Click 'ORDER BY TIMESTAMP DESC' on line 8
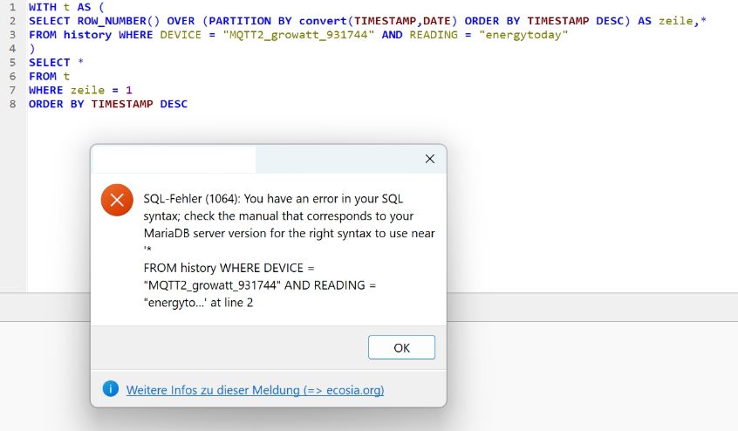Viewport: 738px width, 431px height. (x=108, y=104)
